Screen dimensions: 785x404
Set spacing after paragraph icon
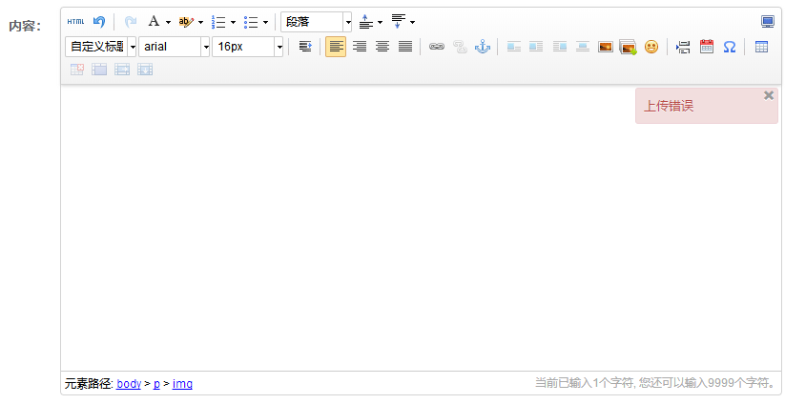tap(399, 22)
